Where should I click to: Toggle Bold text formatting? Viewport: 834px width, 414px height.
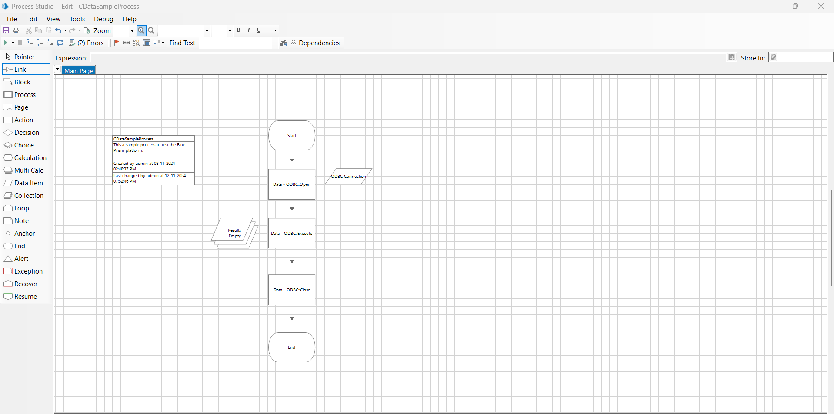239,30
